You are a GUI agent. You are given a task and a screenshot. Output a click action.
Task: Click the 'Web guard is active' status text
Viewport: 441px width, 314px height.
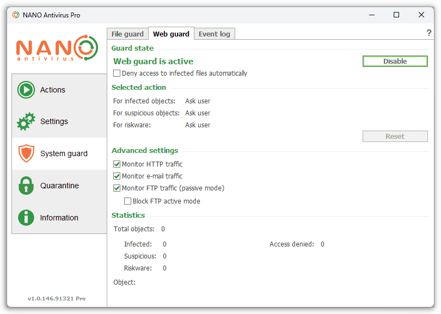click(x=154, y=61)
